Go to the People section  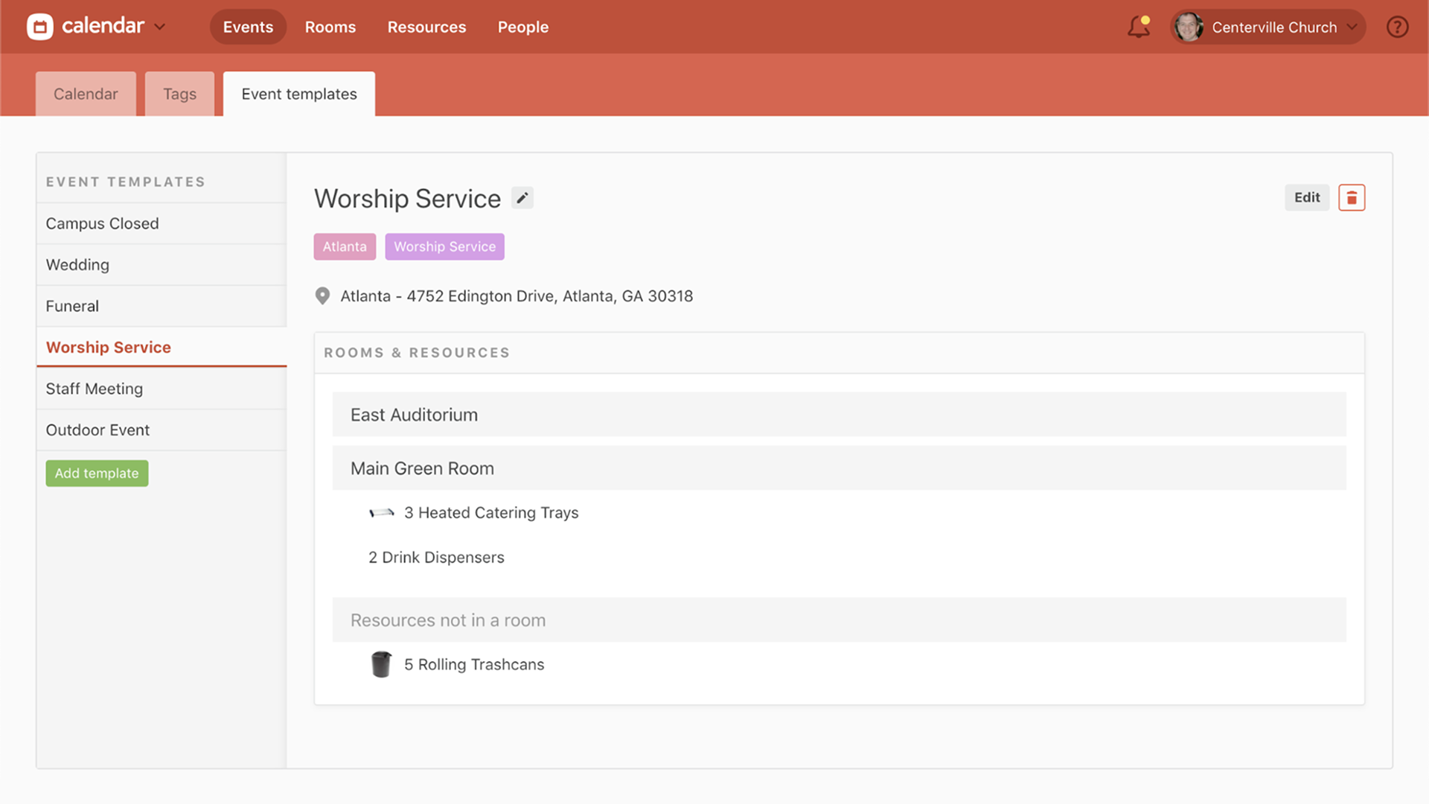click(523, 27)
